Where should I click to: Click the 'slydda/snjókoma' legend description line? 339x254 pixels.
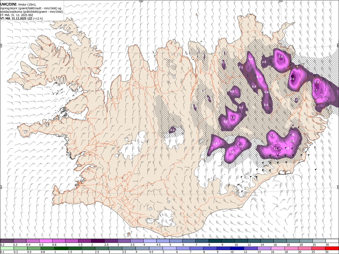[32, 12]
